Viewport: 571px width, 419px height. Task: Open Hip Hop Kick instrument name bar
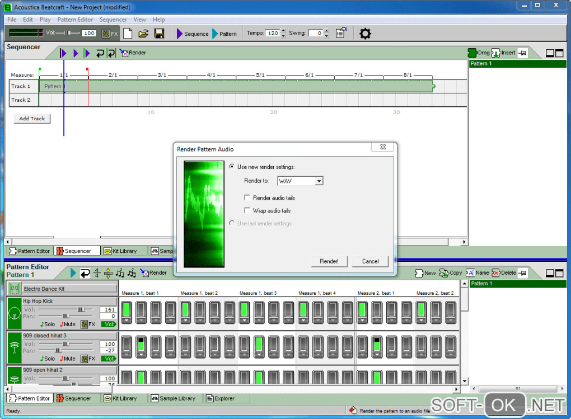pyautogui.click(x=69, y=301)
